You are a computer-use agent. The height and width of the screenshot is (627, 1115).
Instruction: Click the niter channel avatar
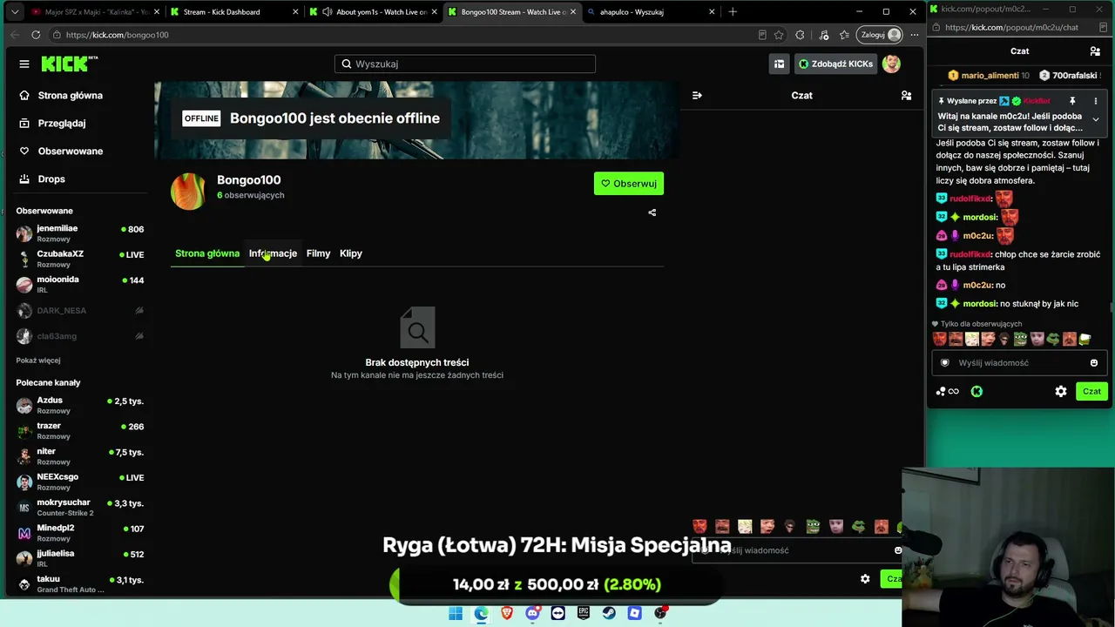(24, 456)
